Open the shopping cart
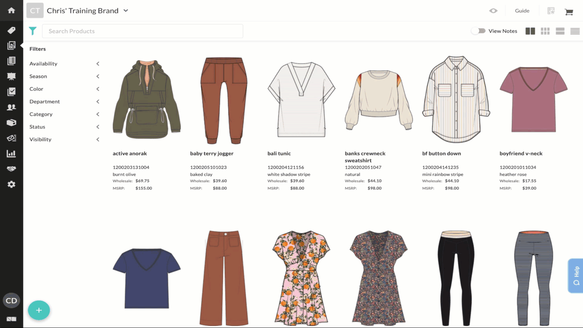 point(569,12)
